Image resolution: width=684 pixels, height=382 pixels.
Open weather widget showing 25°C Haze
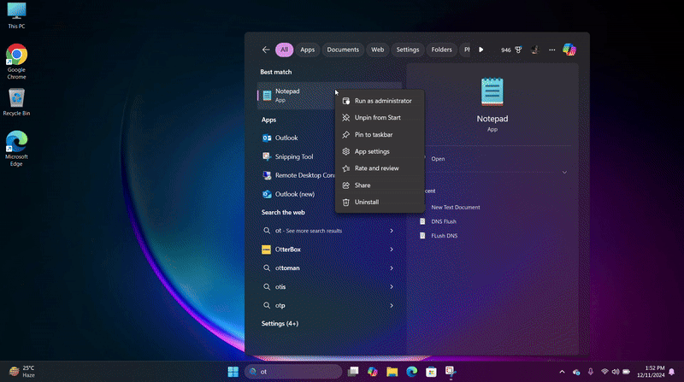(x=23, y=372)
